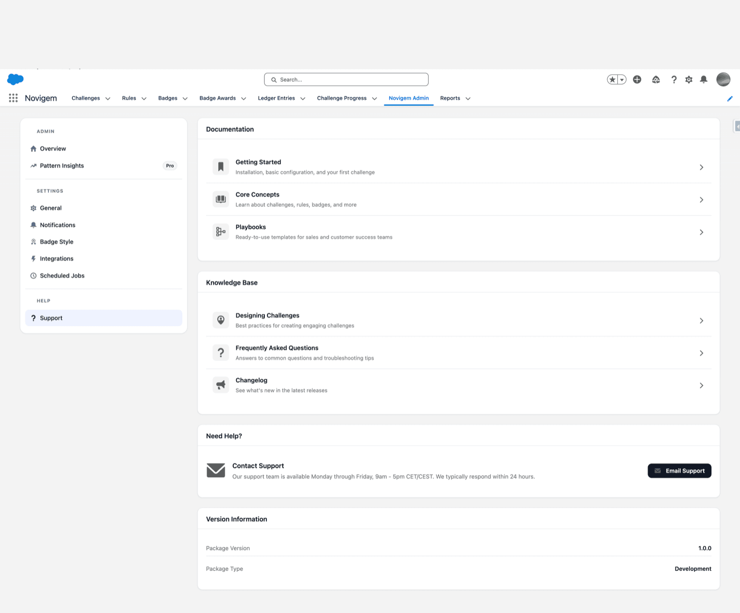Click the pencil edit navigation icon
The width and height of the screenshot is (740, 613).
coord(730,98)
